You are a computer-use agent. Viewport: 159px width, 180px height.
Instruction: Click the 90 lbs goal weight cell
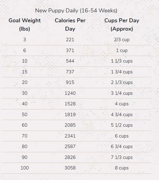point(25,157)
